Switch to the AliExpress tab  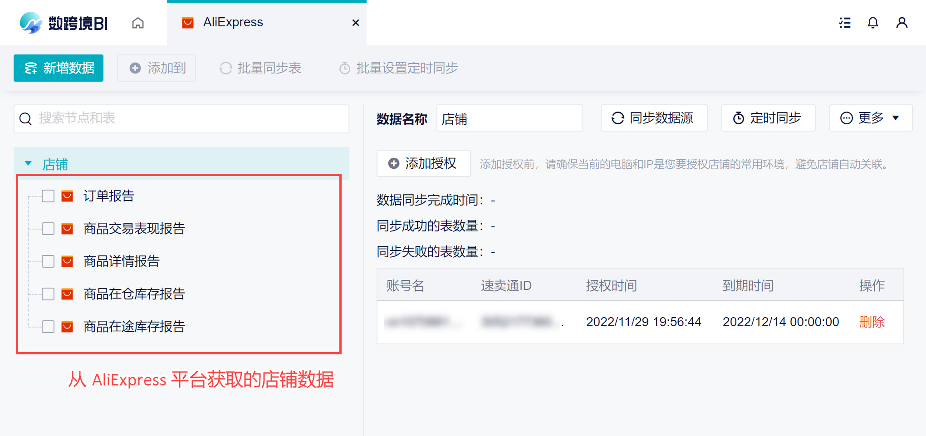[267, 23]
